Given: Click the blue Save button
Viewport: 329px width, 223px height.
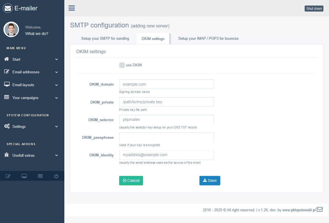Looking at the screenshot, I should click(210, 181).
